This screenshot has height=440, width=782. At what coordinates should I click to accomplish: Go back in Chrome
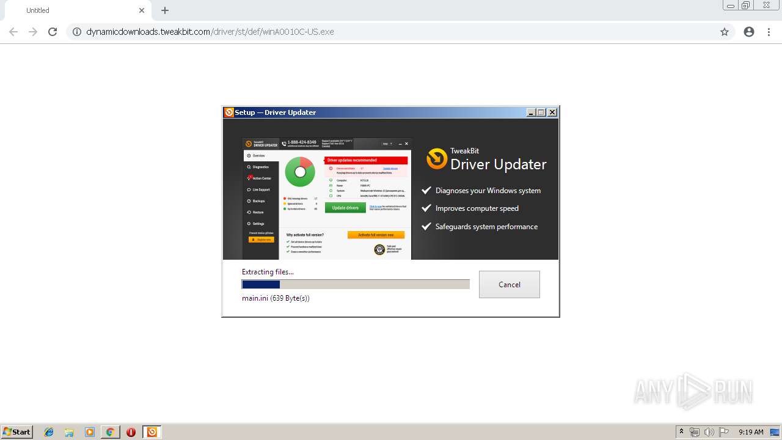click(x=13, y=32)
